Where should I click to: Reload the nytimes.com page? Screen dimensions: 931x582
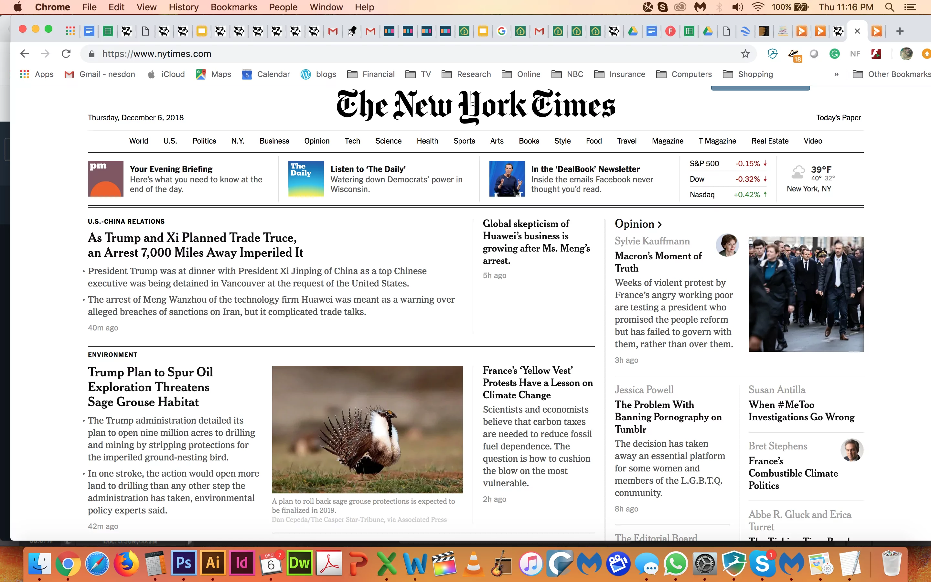[x=66, y=53]
